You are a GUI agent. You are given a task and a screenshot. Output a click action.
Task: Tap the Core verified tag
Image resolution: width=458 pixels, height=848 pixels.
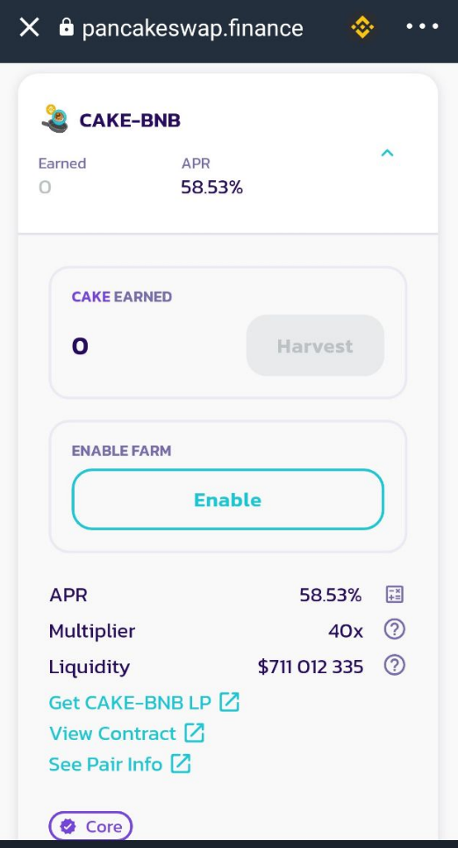[90, 826]
